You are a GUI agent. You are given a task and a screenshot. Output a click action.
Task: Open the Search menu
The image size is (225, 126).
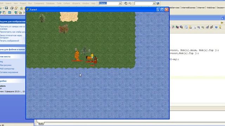click(8, 3)
